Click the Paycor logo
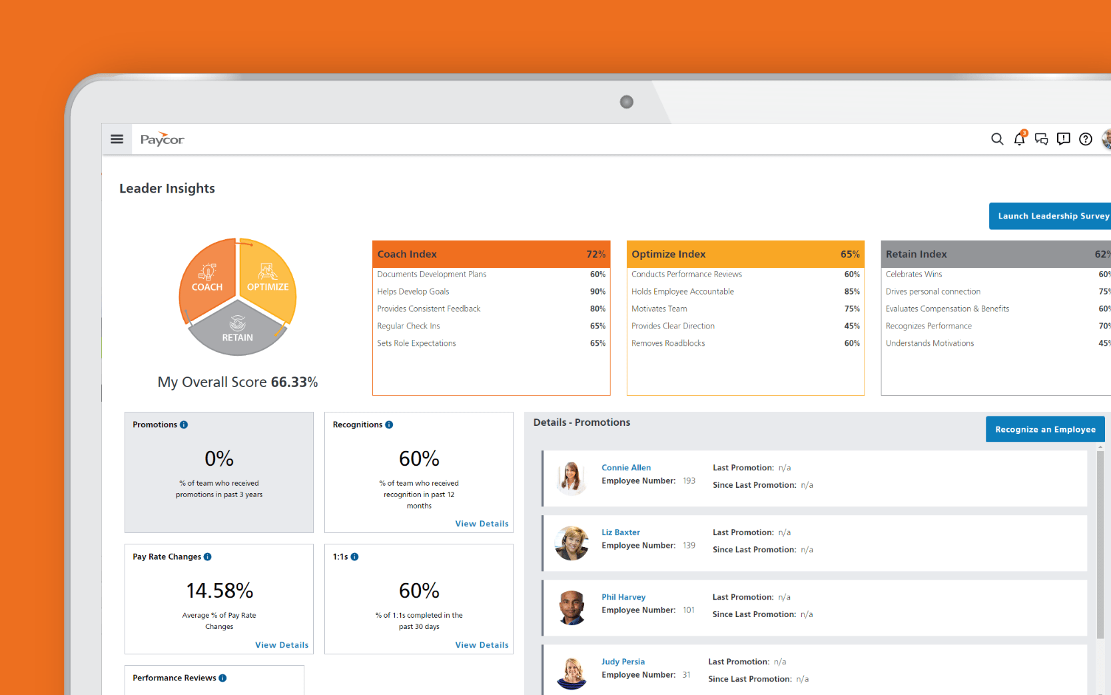1111x695 pixels. coord(162,139)
